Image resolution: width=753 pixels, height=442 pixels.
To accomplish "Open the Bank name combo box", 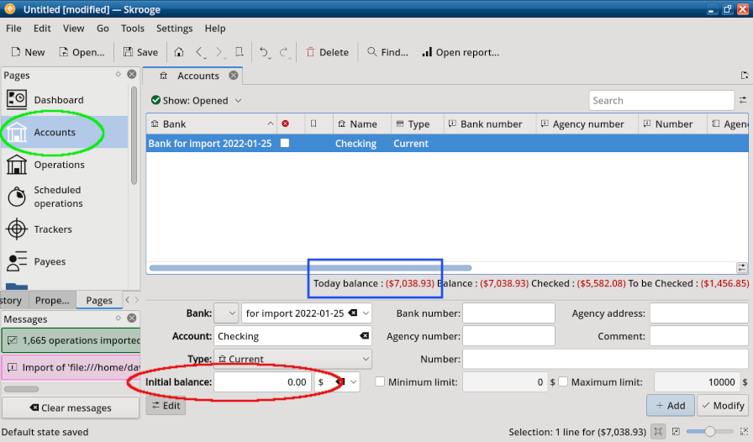I will coord(366,313).
